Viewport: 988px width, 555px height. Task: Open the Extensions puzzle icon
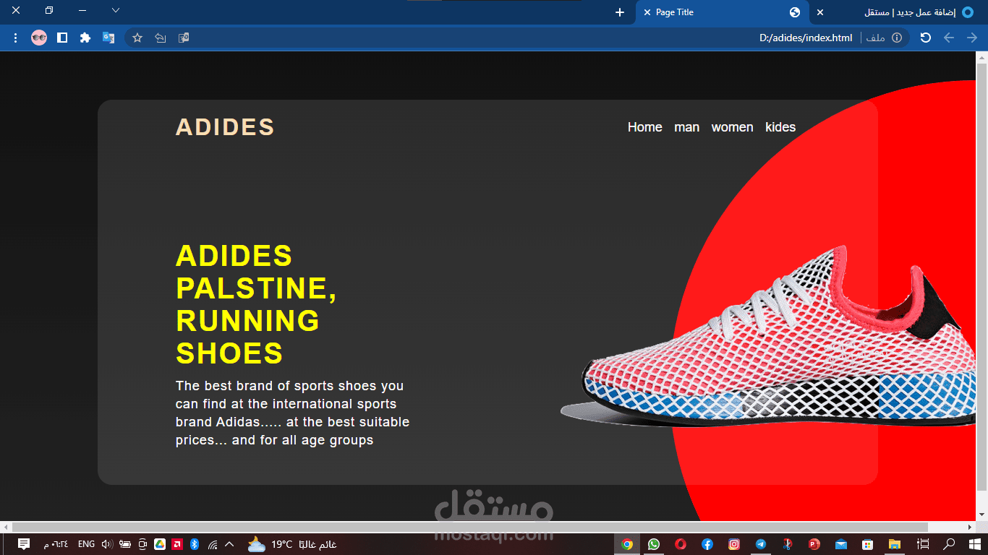(85, 38)
